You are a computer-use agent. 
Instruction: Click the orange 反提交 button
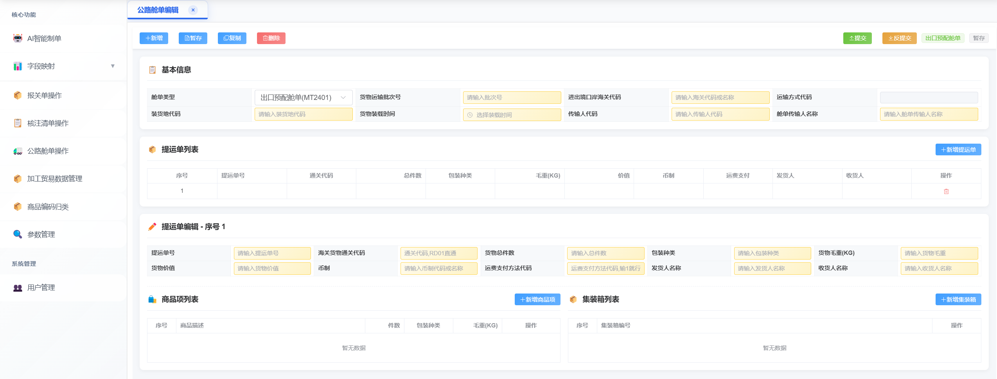[x=900, y=38]
